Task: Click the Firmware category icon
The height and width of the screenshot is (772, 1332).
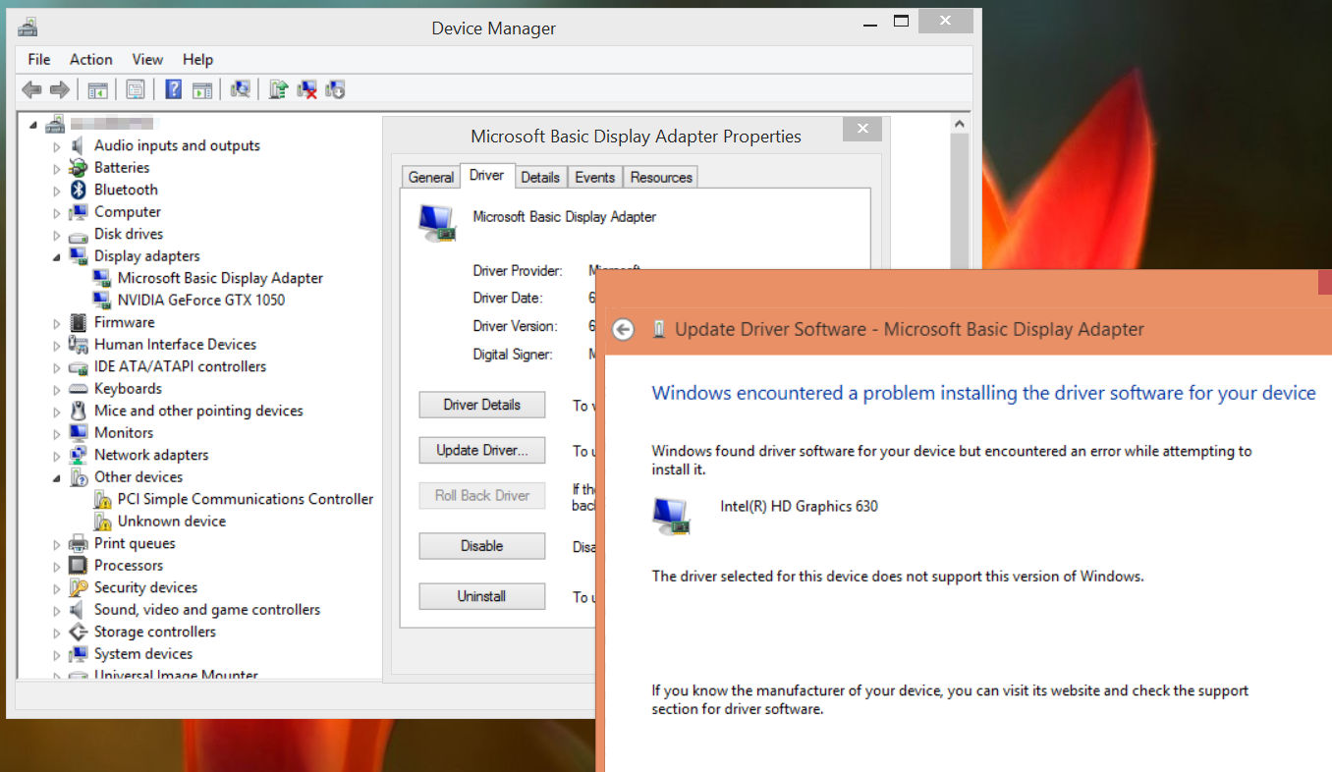Action: [x=79, y=322]
